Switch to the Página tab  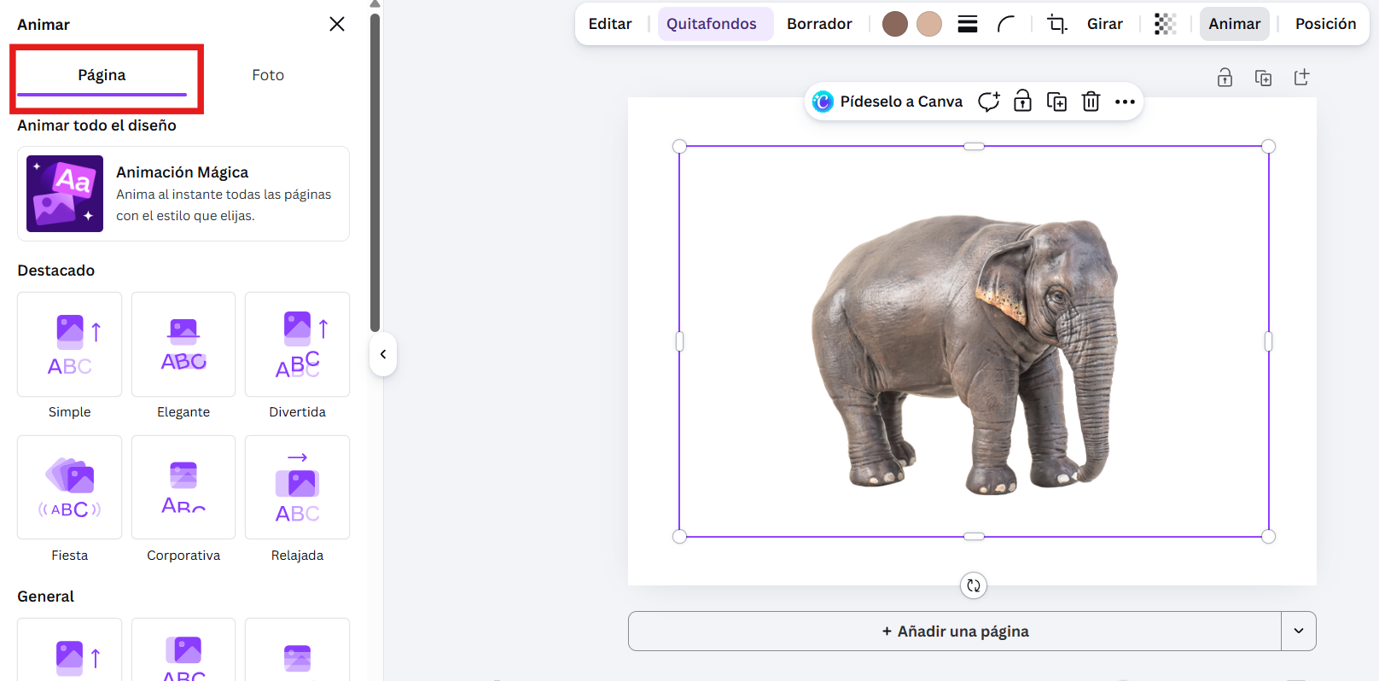tap(102, 75)
